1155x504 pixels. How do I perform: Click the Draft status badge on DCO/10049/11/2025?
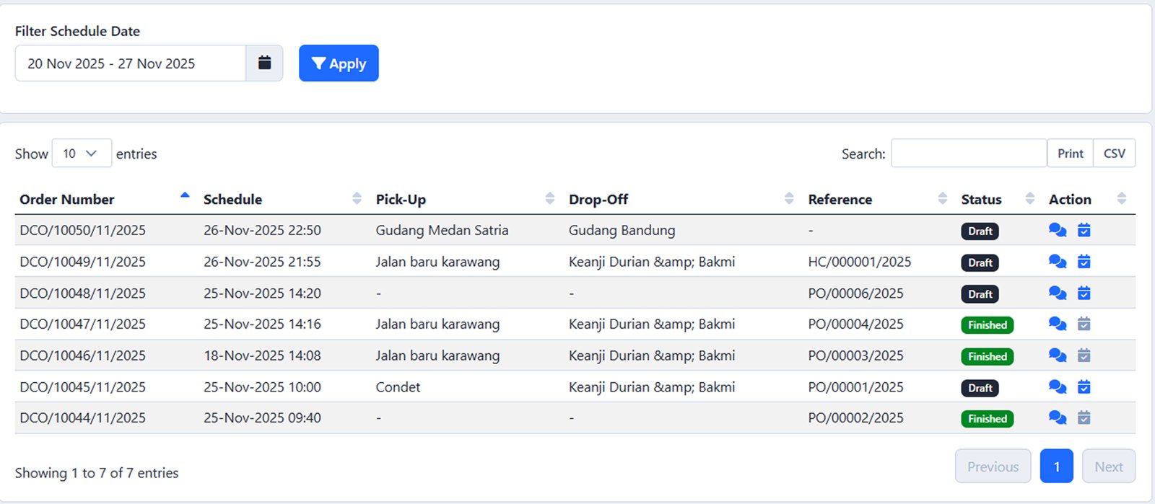pos(980,262)
